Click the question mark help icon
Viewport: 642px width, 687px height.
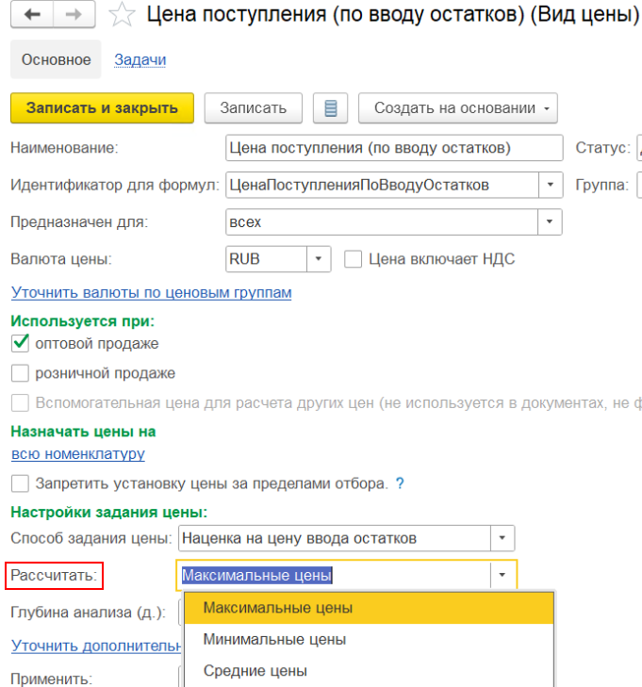(x=400, y=483)
